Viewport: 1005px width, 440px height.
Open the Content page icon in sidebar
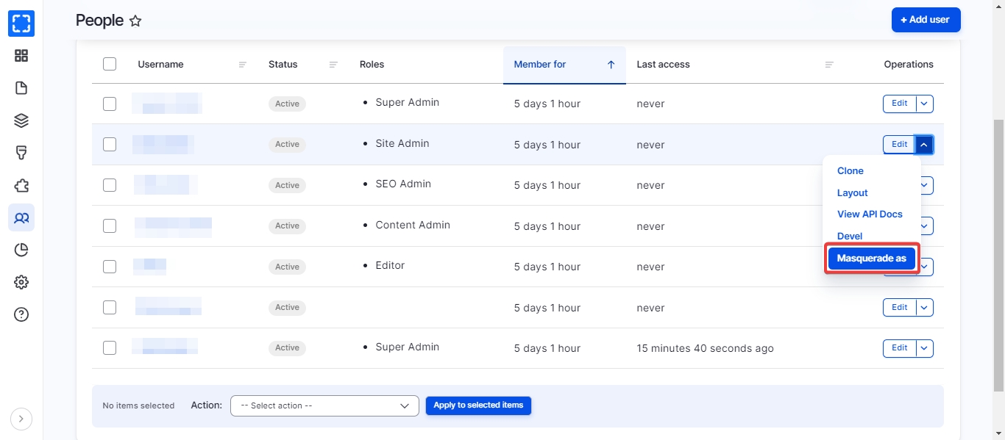coord(21,88)
